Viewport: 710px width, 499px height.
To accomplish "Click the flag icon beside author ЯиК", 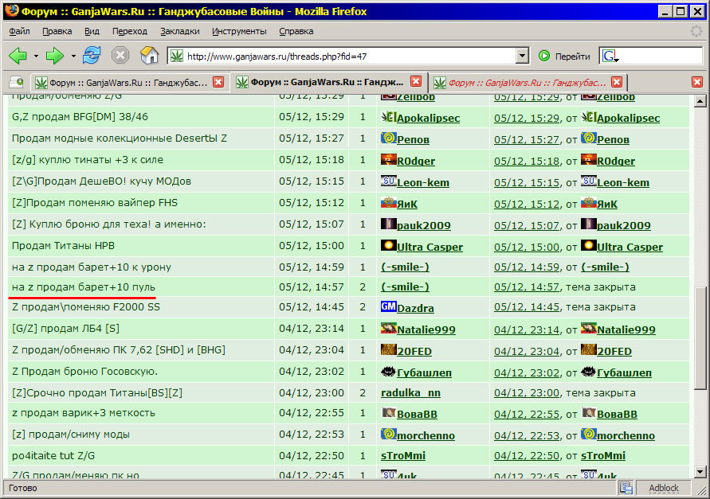I will (389, 203).
